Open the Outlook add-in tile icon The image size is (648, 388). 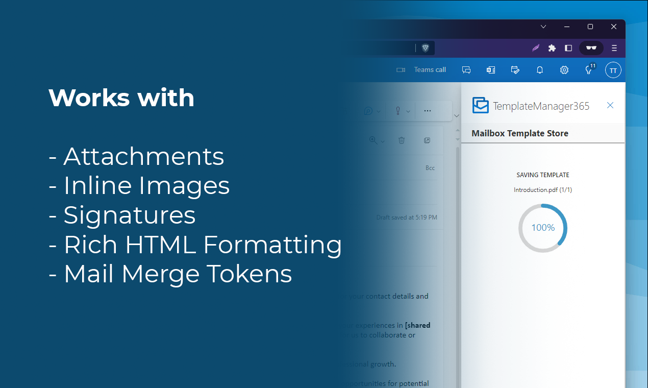491,70
